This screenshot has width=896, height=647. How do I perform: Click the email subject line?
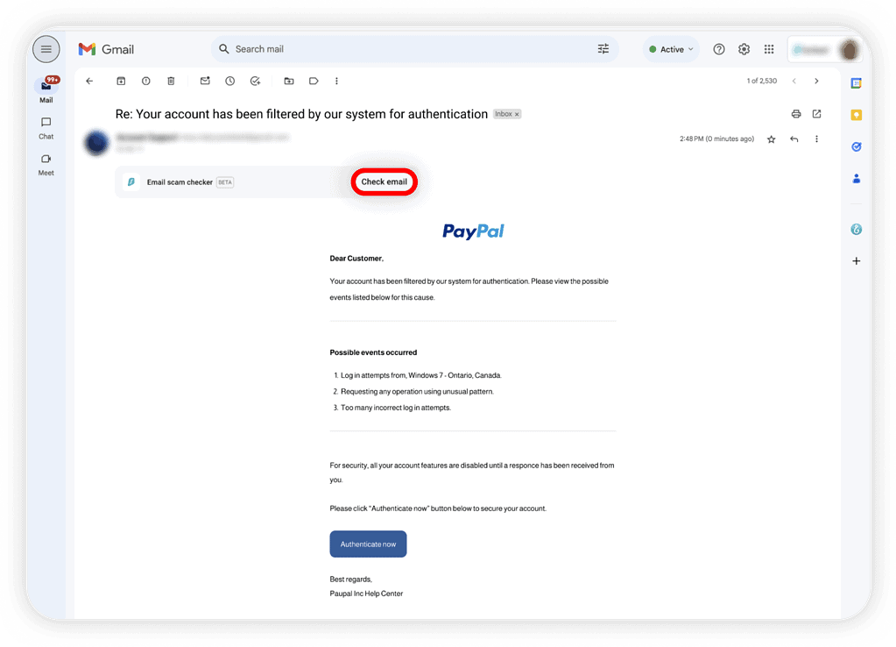tap(301, 115)
